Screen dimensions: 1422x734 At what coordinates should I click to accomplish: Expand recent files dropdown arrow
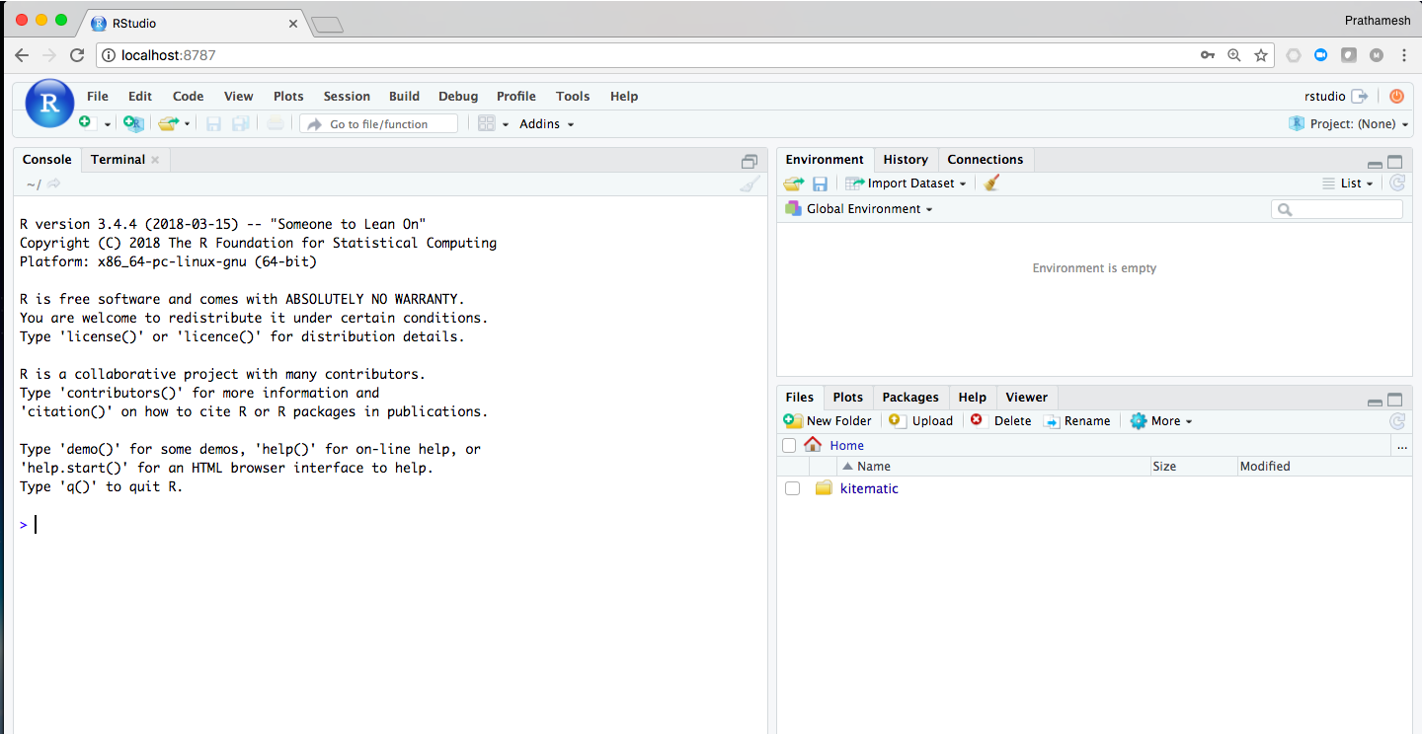187,124
